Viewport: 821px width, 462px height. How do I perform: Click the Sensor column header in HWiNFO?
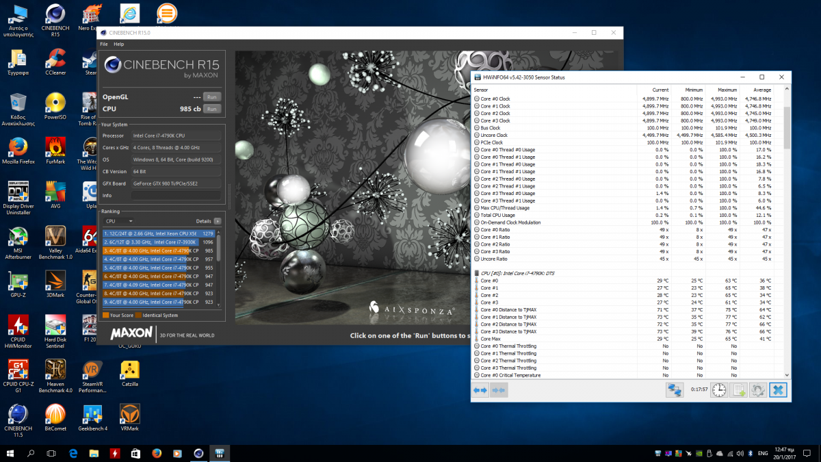tap(555, 90)
